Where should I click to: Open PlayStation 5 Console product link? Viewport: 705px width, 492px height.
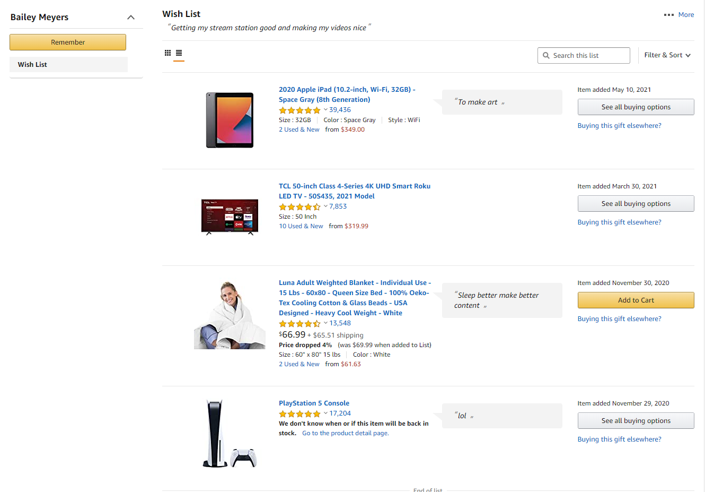314,403
